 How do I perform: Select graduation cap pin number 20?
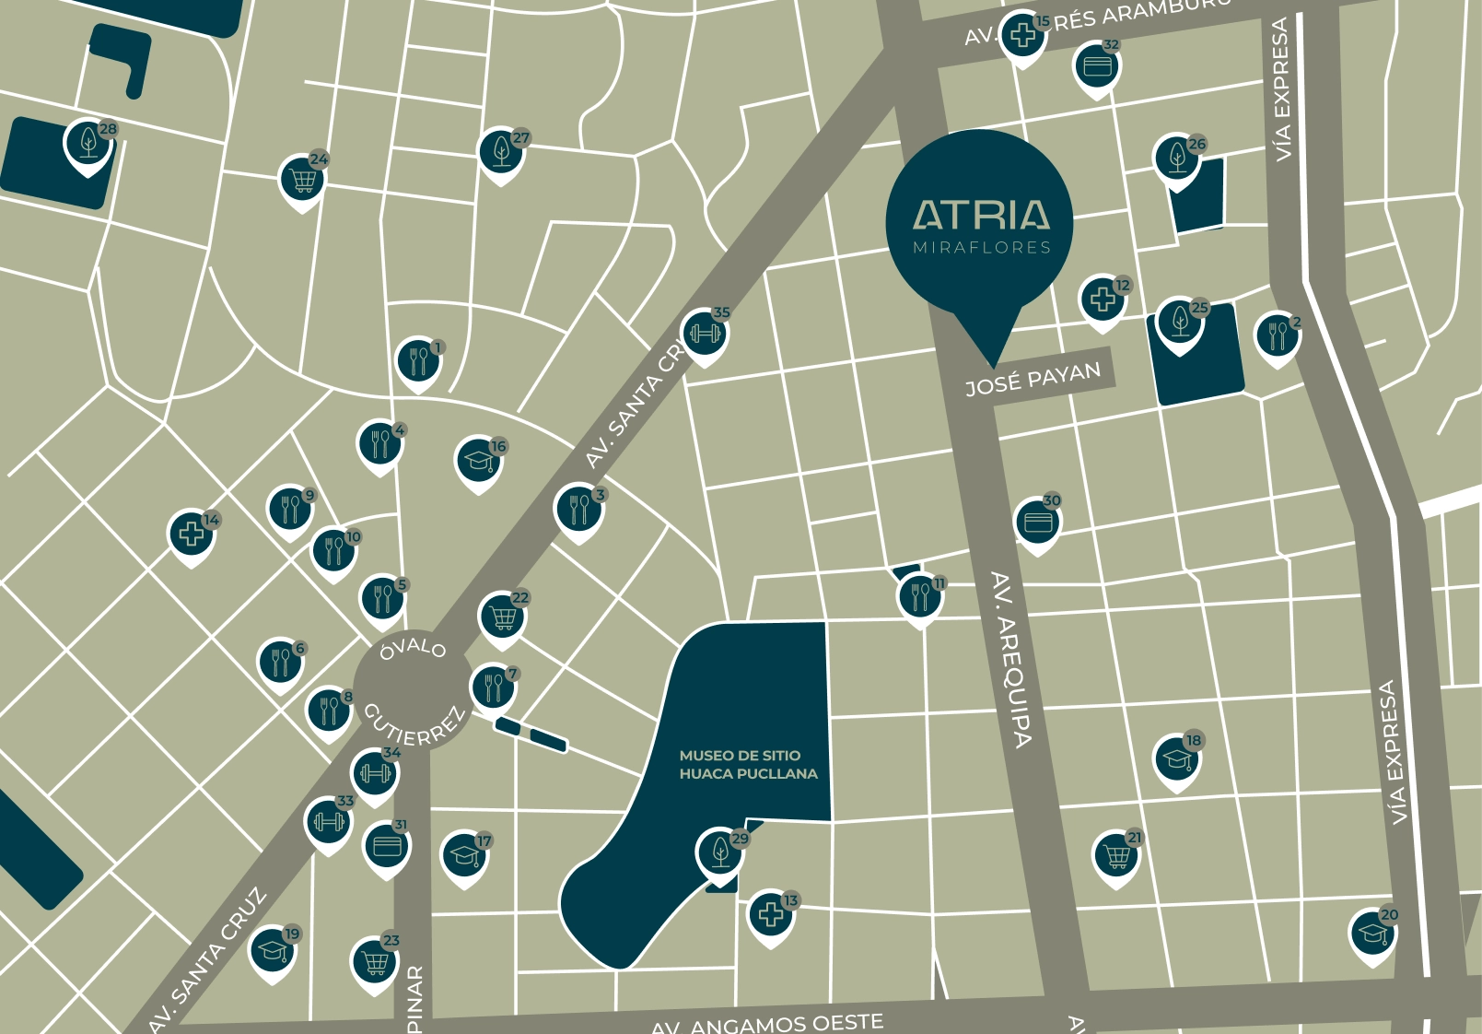pos(1372,934)
